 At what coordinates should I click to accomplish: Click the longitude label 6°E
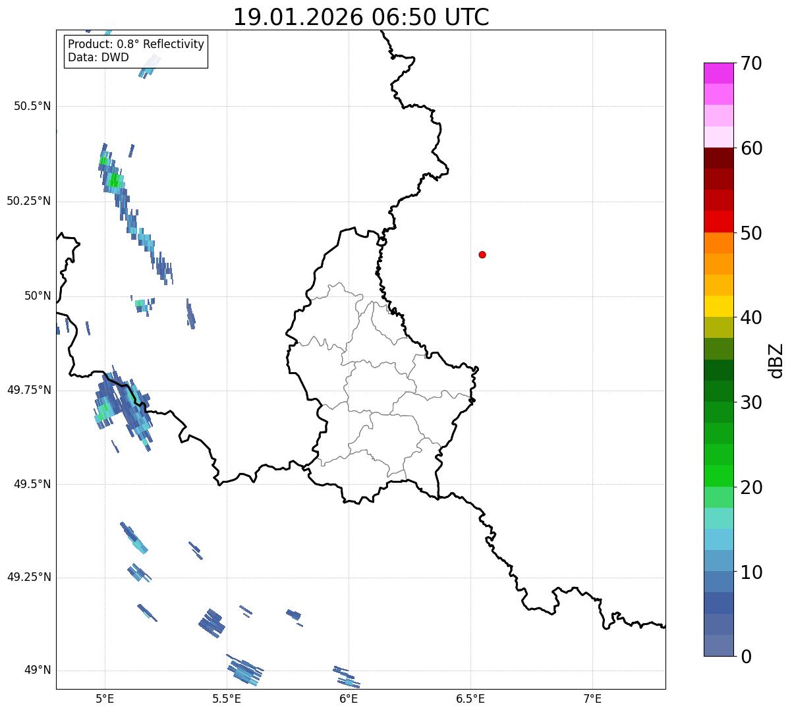(349, 698)
